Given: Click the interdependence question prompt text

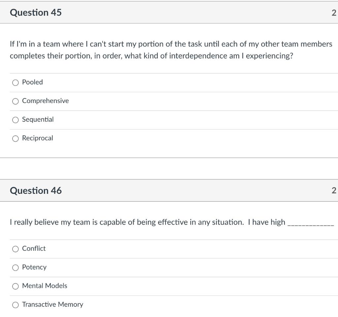Looking at the screenshot, I should [x=171, y=50].
